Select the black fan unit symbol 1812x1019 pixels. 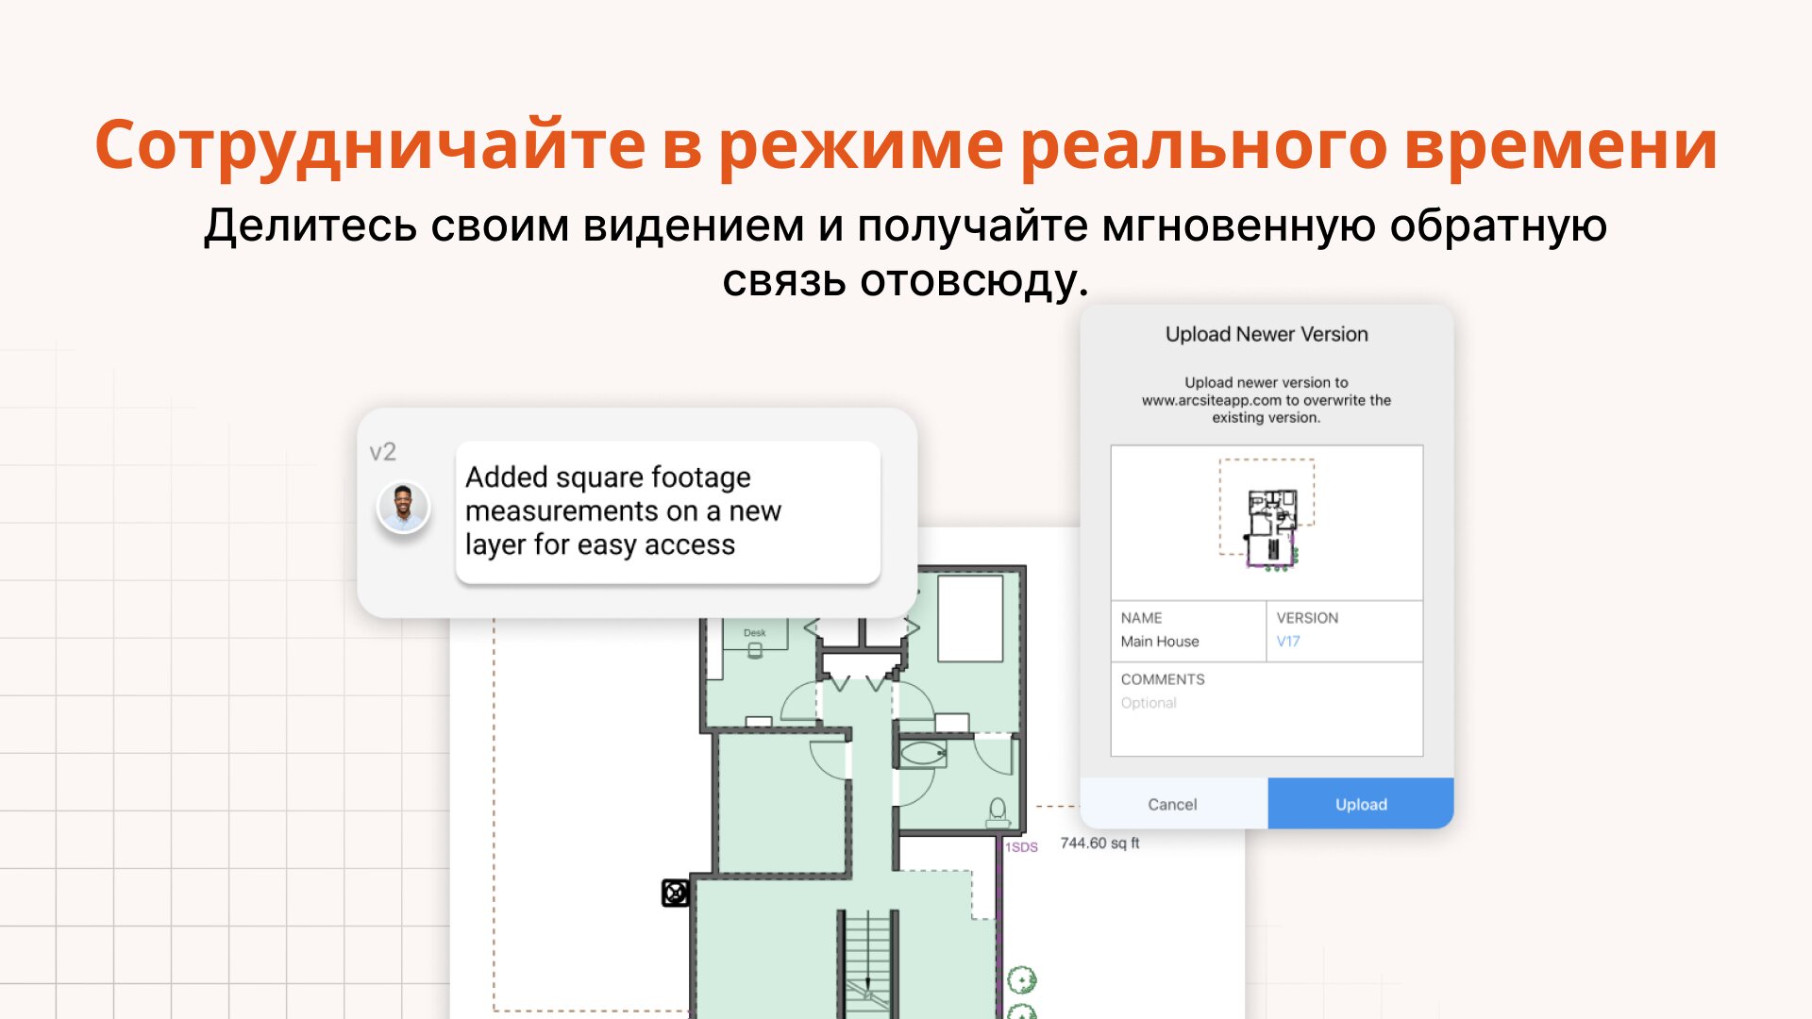coord(676,893)
